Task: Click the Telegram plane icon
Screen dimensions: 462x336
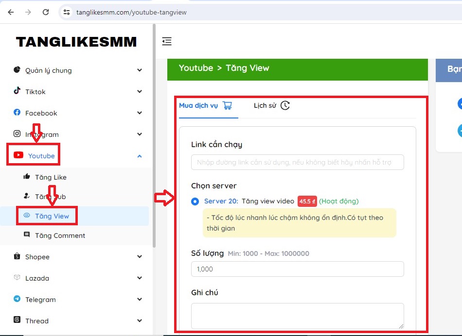Action: click(x=17, y=299)
